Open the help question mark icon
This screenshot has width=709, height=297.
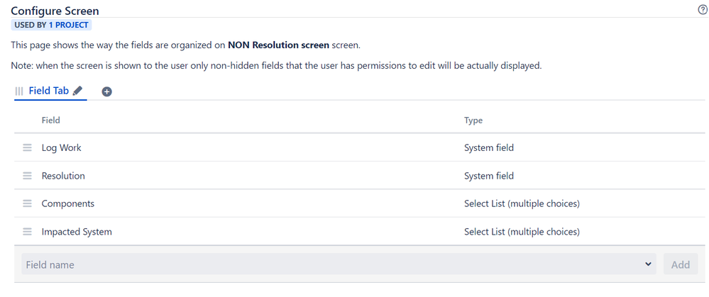tap(703, 11)
